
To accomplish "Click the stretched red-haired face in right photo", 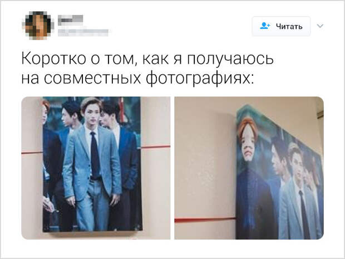I will click(248, 140).
